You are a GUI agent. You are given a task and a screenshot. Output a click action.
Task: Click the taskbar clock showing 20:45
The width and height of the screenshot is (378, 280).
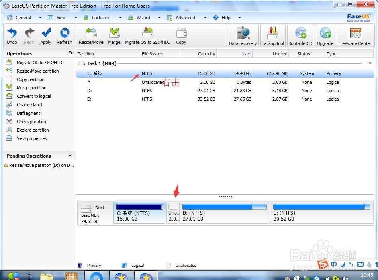367,275
